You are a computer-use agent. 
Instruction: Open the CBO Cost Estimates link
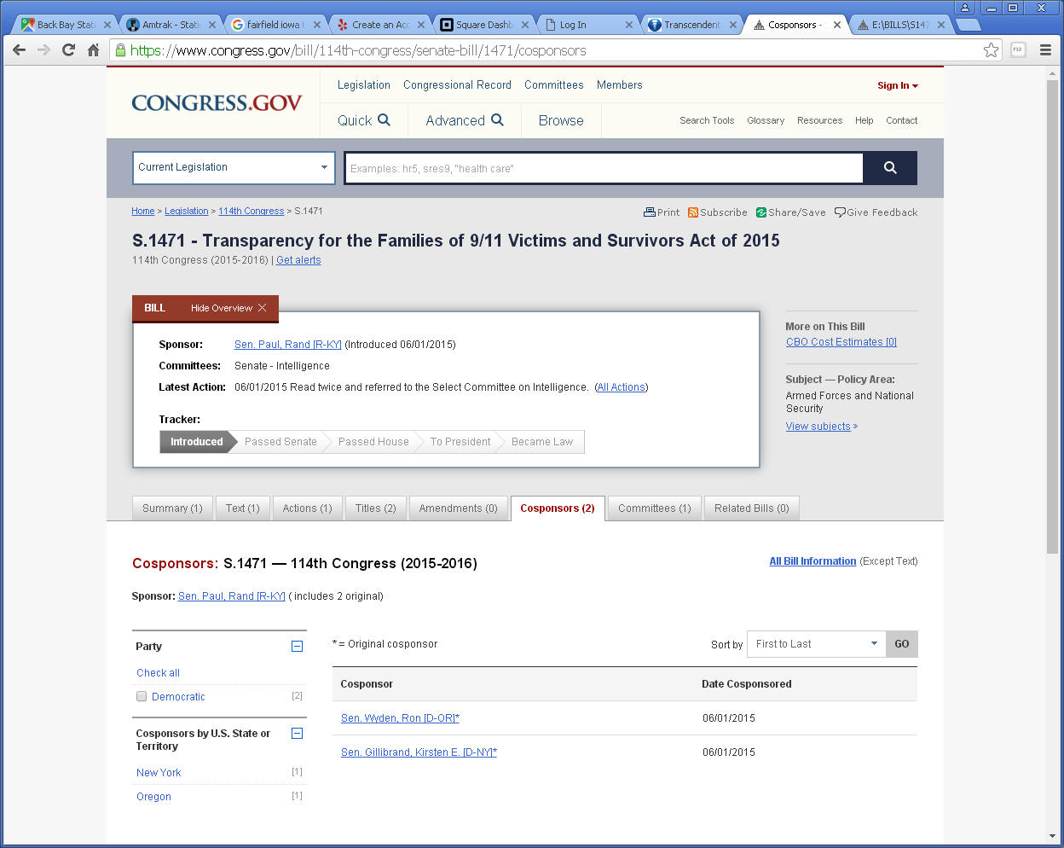(x=841, y=342)
